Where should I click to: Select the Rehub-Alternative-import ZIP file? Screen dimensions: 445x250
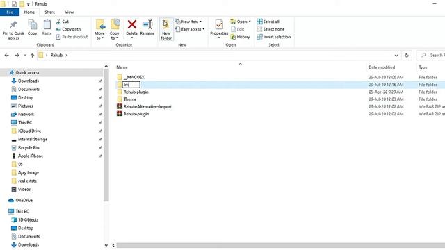[147, 106]
